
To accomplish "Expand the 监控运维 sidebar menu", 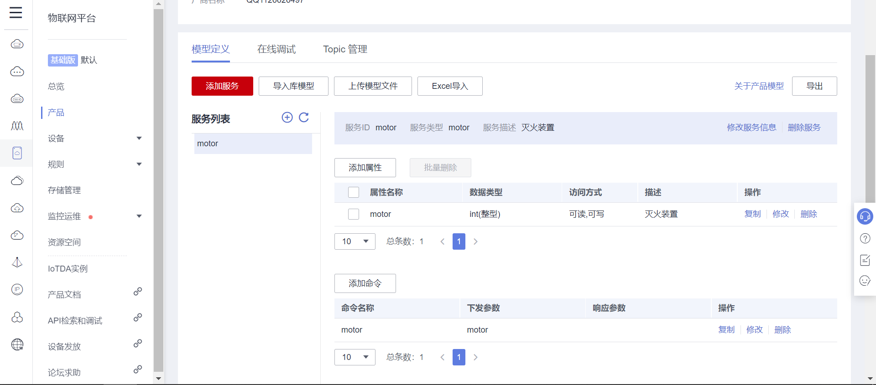I will 139,216.
